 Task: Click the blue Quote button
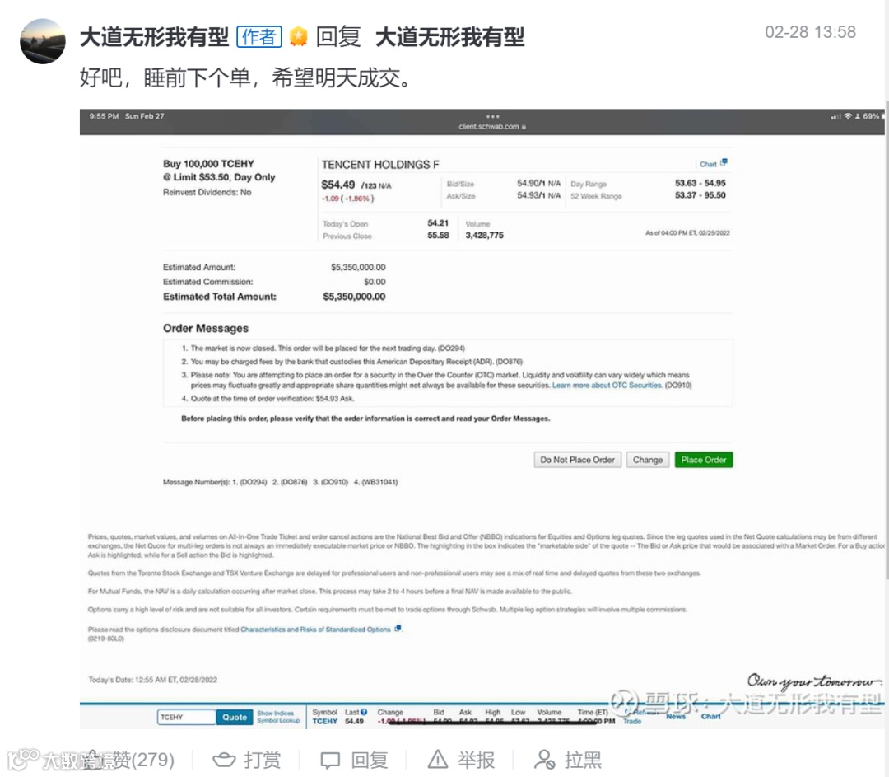click(x=234, y=718)
